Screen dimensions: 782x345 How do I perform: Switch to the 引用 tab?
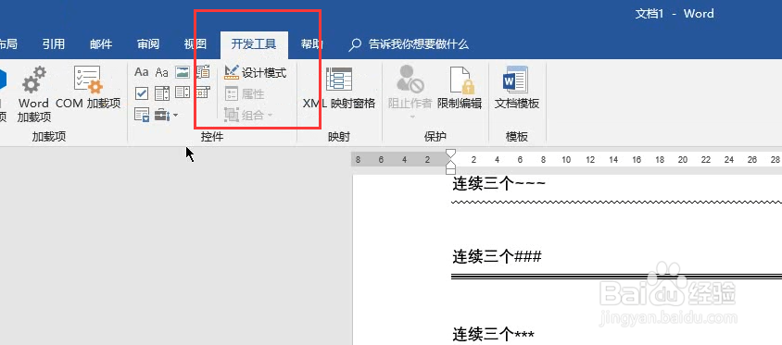point(54,44)
